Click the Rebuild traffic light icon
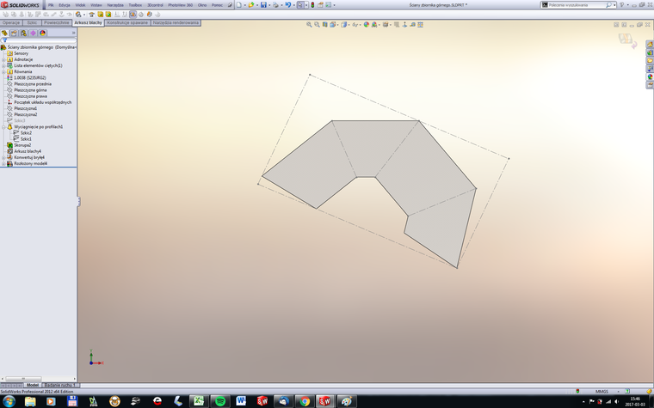Screen dimensions: 654x408 click(x=312, y=5)
